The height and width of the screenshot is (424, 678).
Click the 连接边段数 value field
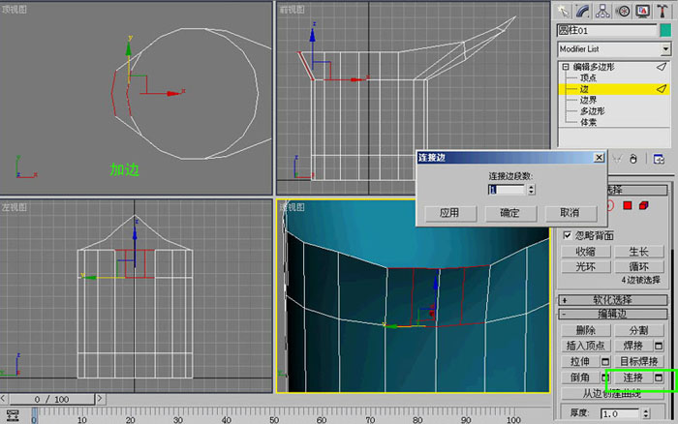pyautogui.click(x=507, y=190)
